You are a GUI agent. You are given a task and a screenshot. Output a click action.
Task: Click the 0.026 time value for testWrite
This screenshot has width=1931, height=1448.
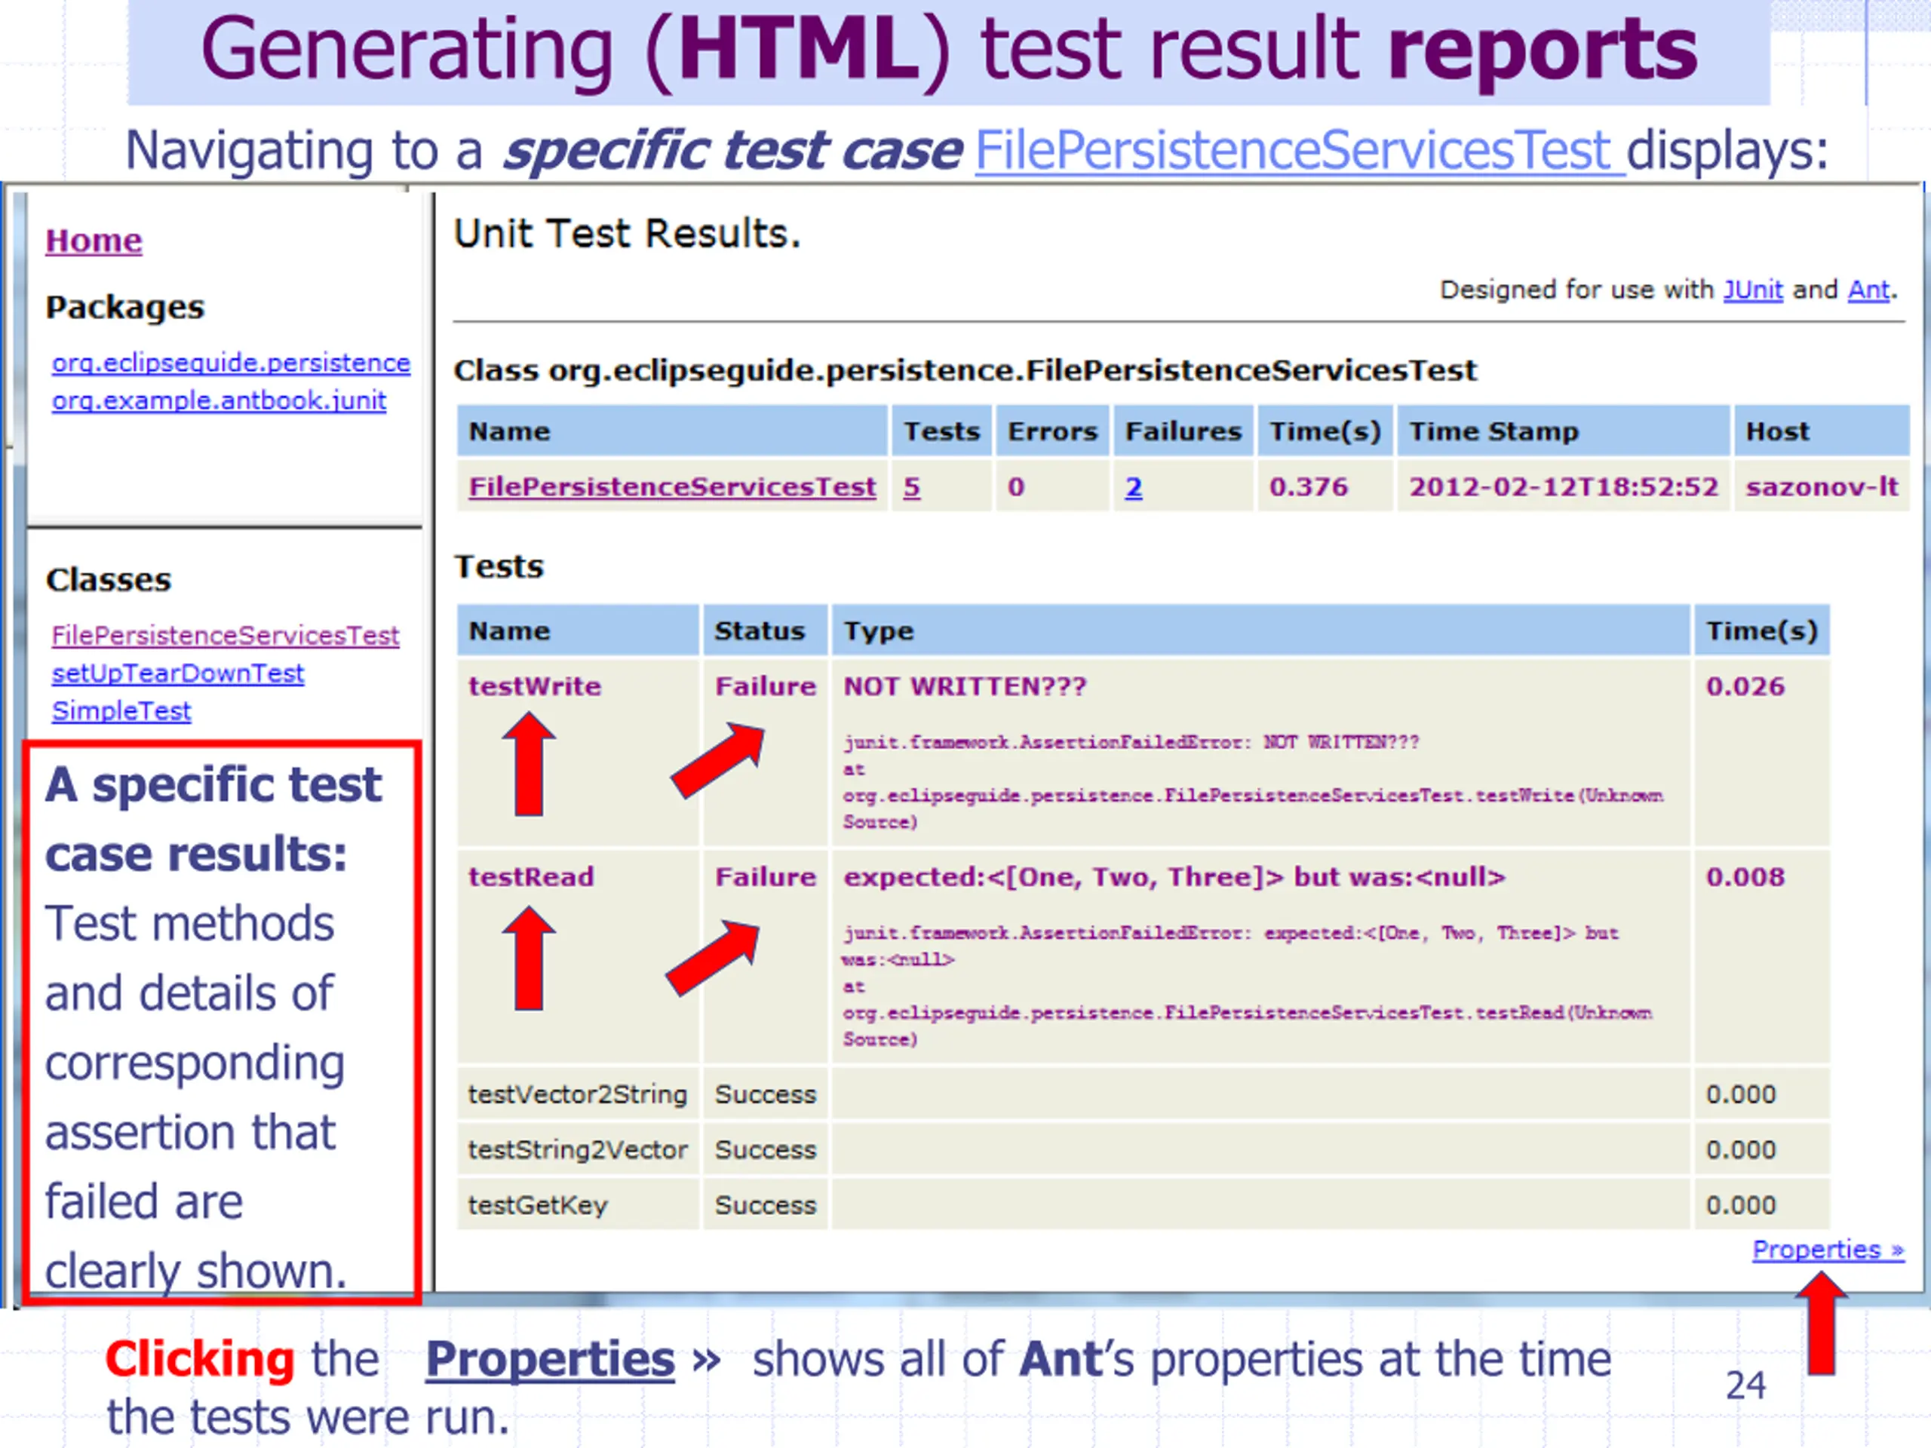pos(1745,686)
